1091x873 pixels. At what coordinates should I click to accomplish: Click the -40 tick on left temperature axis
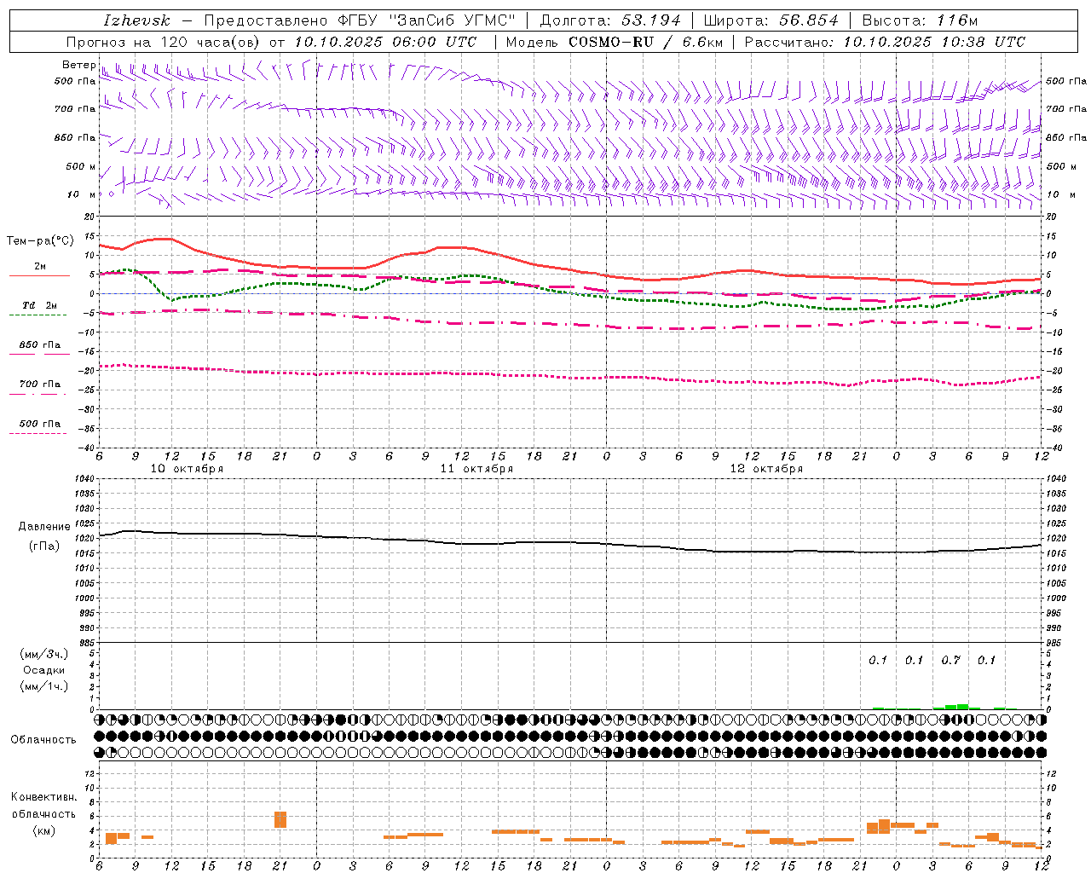point(84,448)
